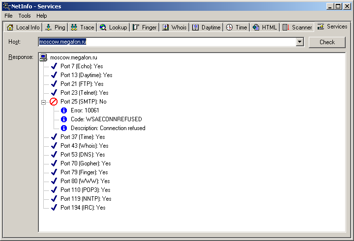Click the info icon next to Code: WSAECONNREFUSED
This screenshot has width=354, height=241.
click(x=64, y=119)
